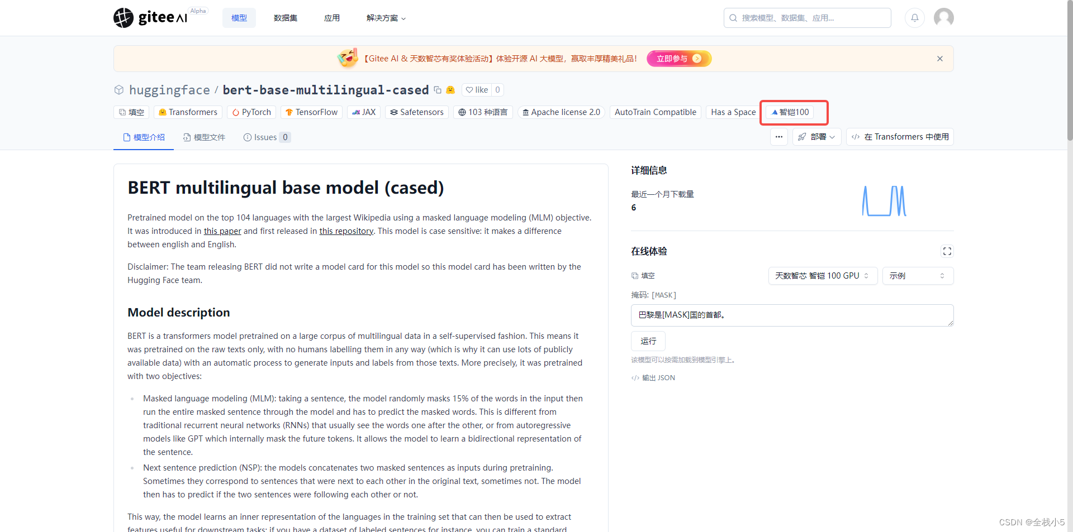The image size is (1073, 532).
Task: Close the promotional banner
Action: click(940, 59)
